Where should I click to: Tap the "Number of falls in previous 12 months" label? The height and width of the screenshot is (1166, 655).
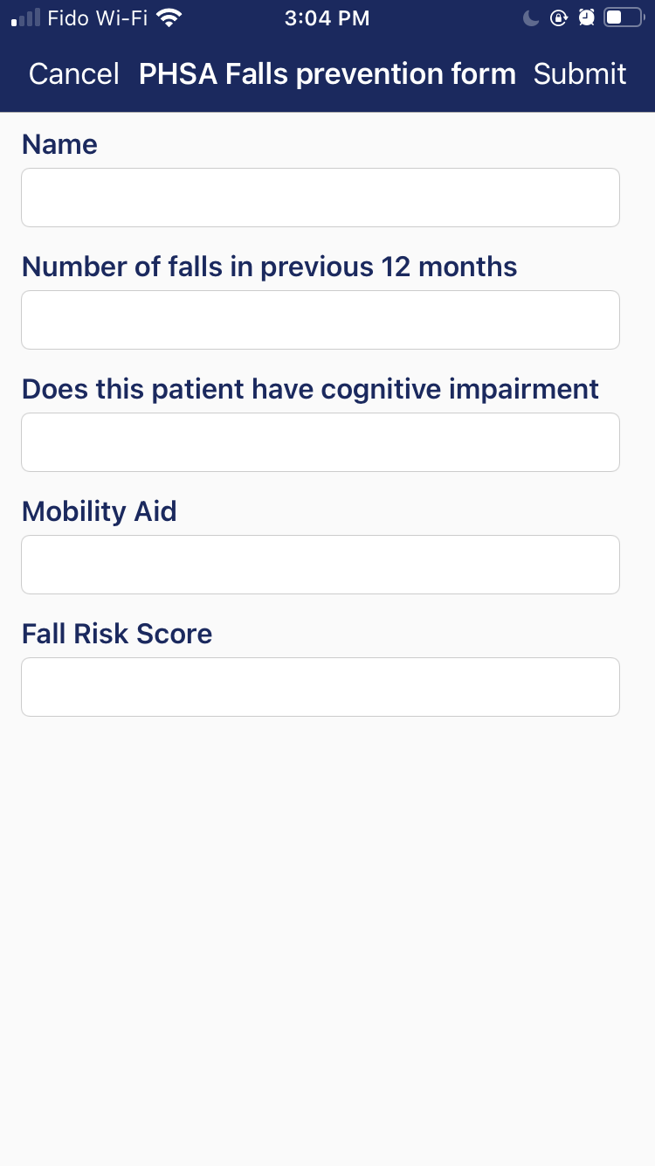269,267
